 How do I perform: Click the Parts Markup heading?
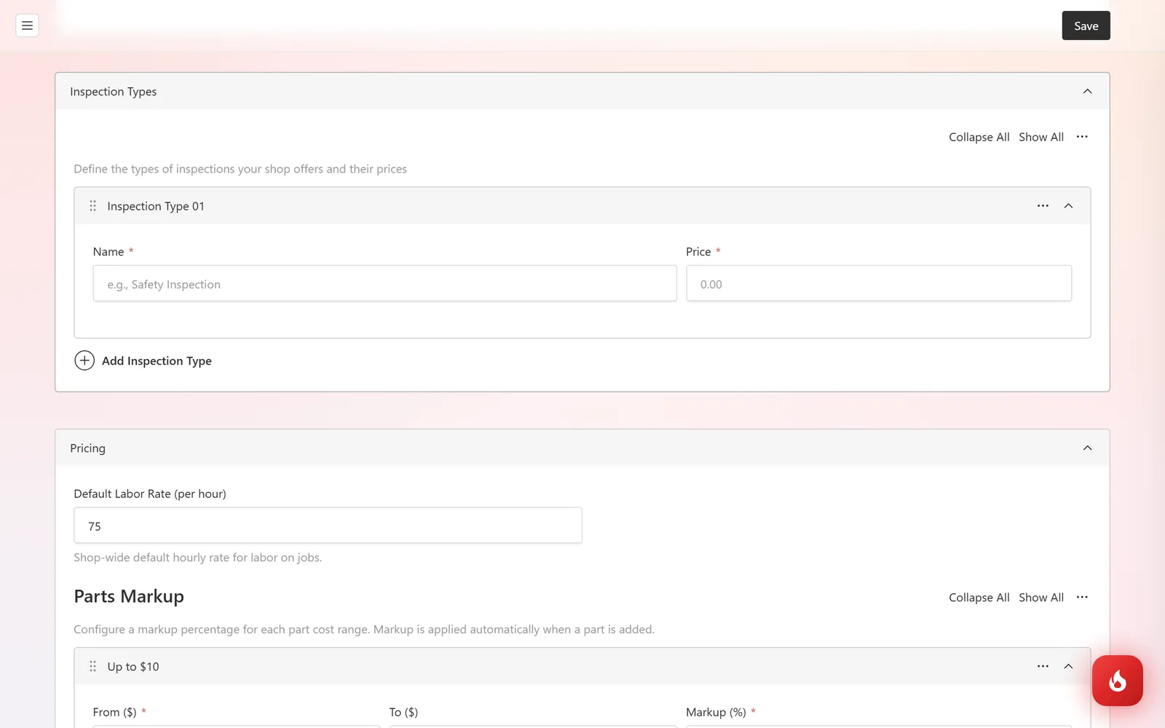tap(129, 596)
